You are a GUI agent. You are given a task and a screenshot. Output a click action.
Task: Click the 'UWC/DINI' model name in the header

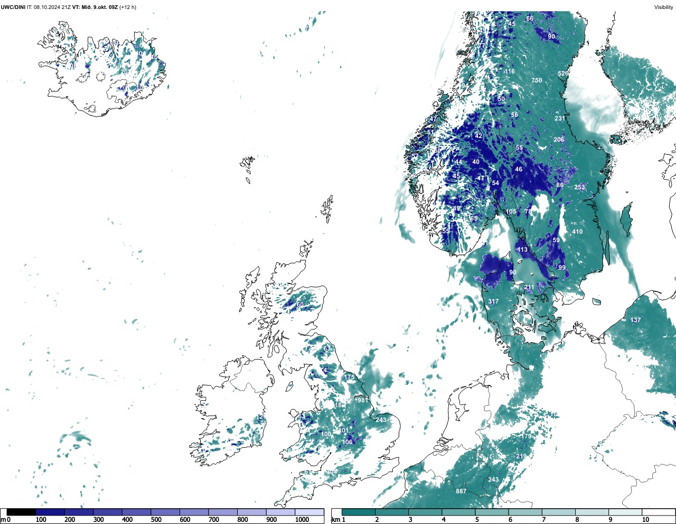click(13, 7)
